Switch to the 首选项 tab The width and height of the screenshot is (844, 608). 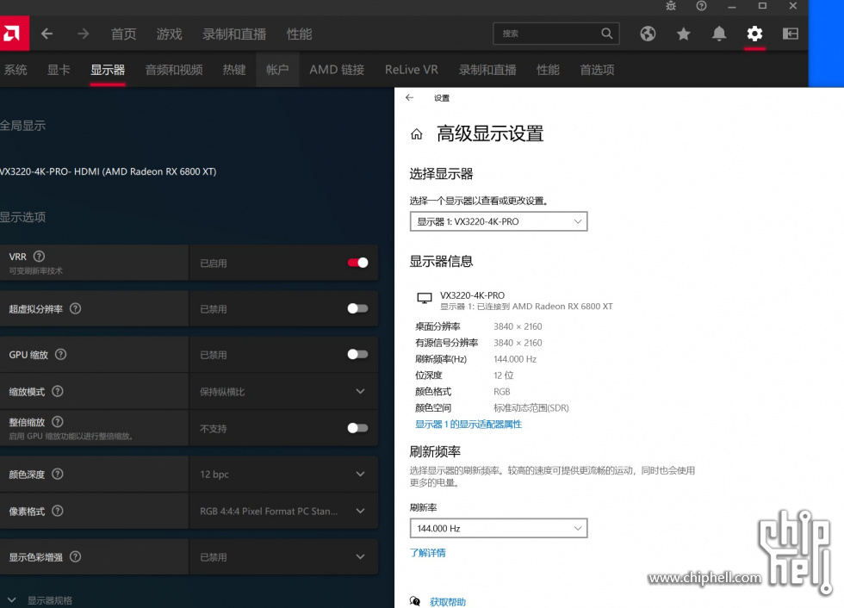(597, 70)
